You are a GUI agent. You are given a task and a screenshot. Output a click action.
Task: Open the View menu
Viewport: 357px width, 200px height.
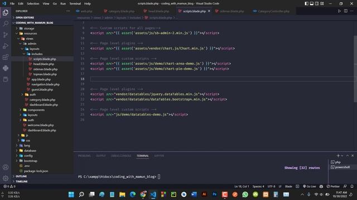[46, 3]
